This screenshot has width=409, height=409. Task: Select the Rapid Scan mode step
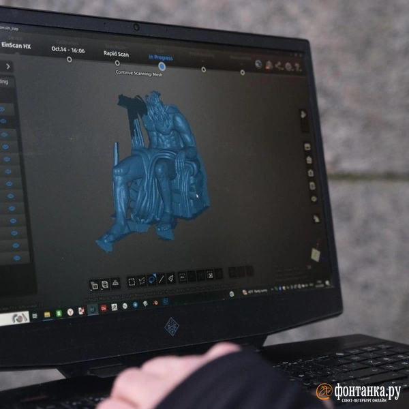click(116, 54)
